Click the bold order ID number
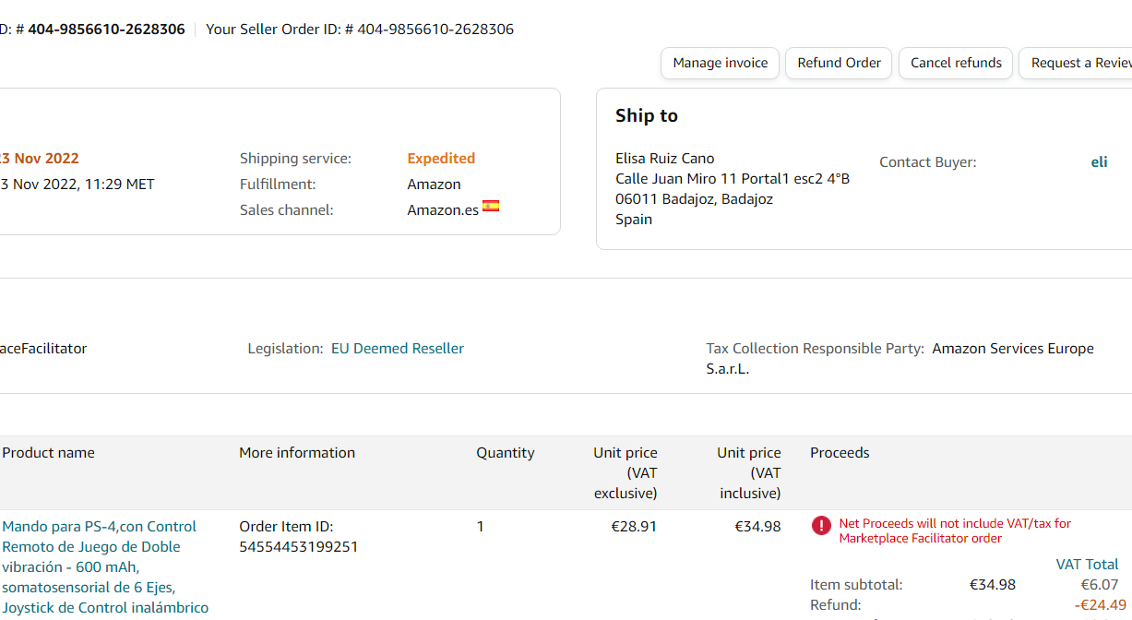The width and height of the screenshot is (1132, 620). pos(106,30)
